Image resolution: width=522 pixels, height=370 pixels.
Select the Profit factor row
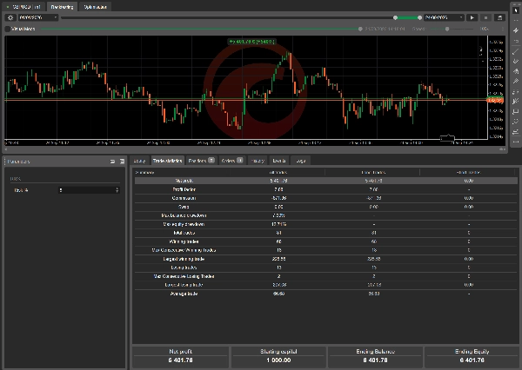point(326,189)
